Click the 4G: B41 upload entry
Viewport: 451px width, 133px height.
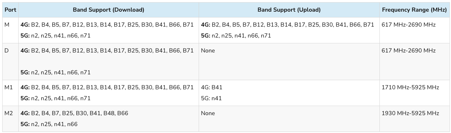point(211,87)
